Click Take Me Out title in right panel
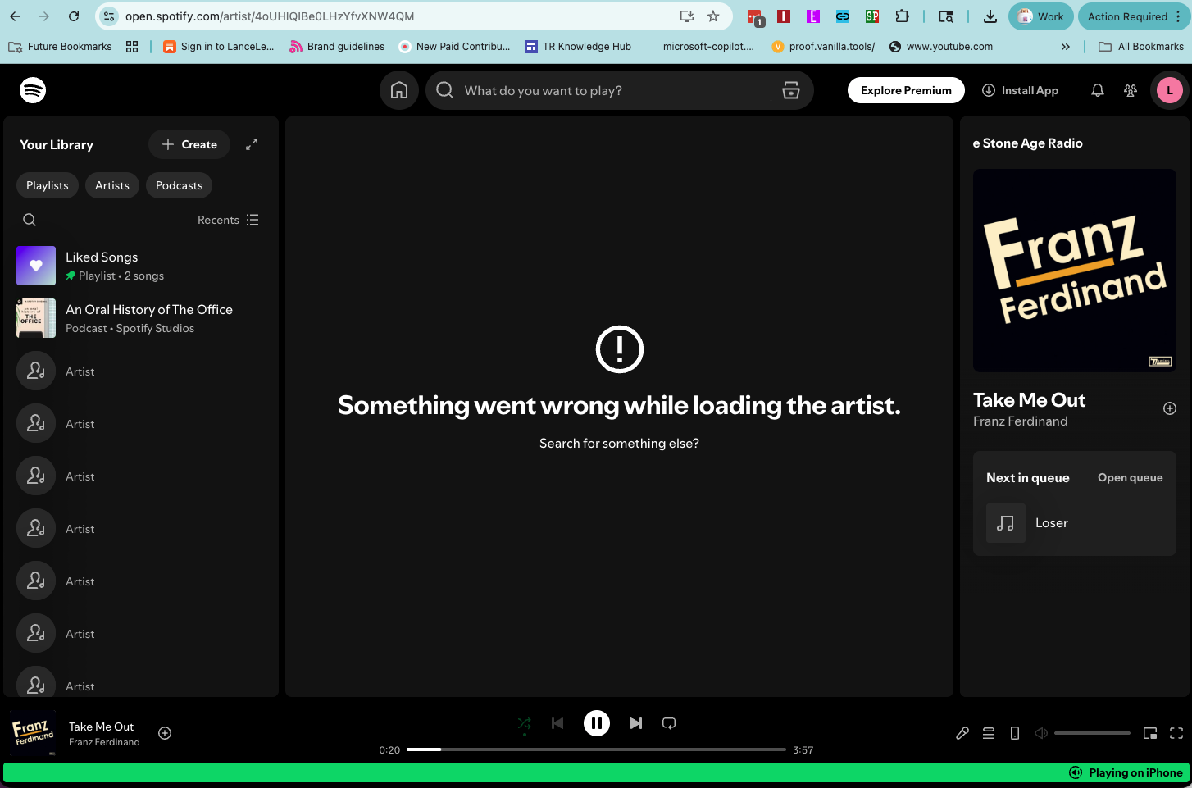This screenshot has height=788, width=1192. (1029, 399)
